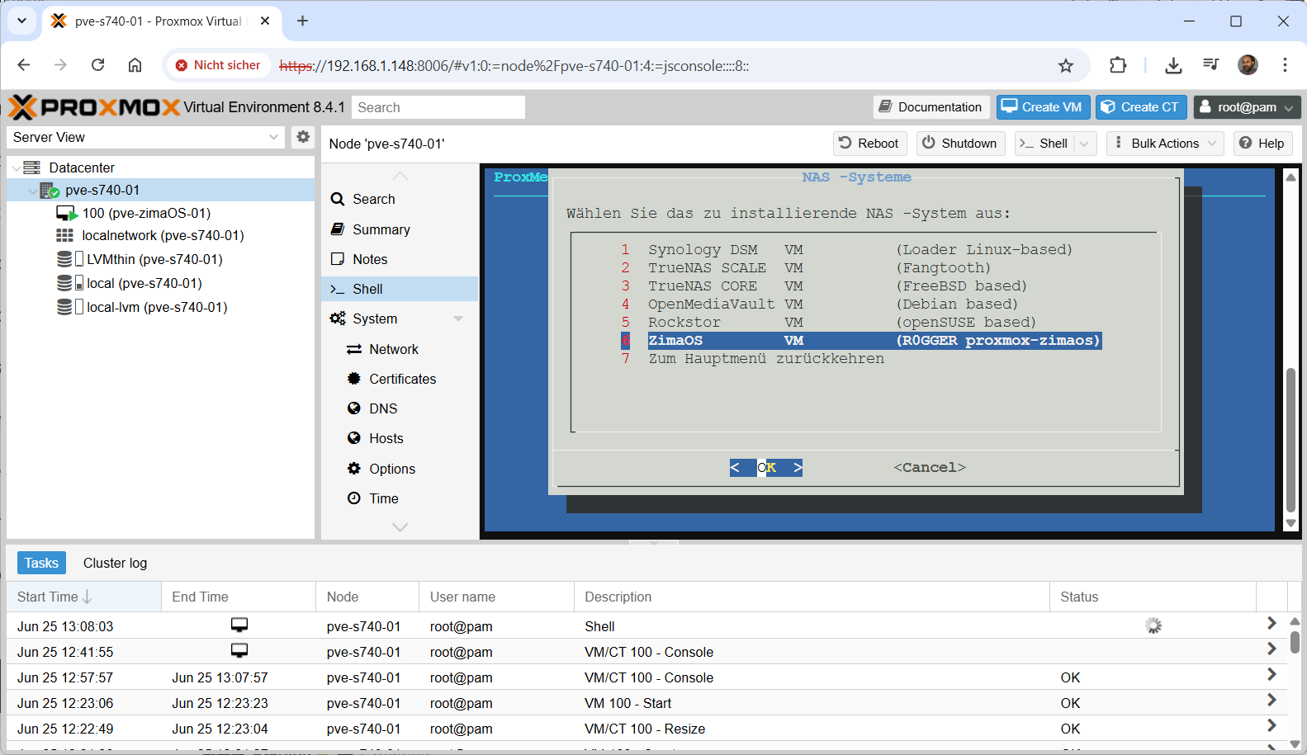This screenshot has width=1307, height=755.
Task: Bookmark this page with the star icon
Action: [1066, 66]
